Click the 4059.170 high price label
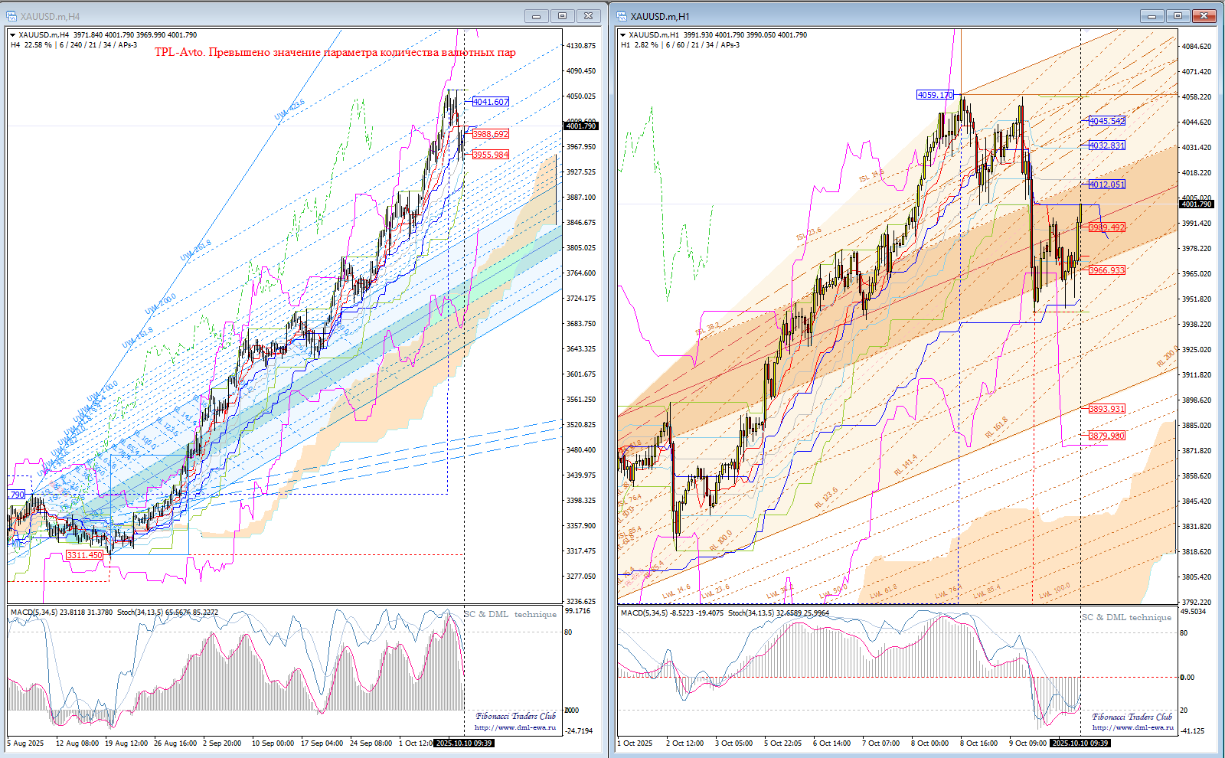This screenshot has width=1225, height=758. pos(935,95)
